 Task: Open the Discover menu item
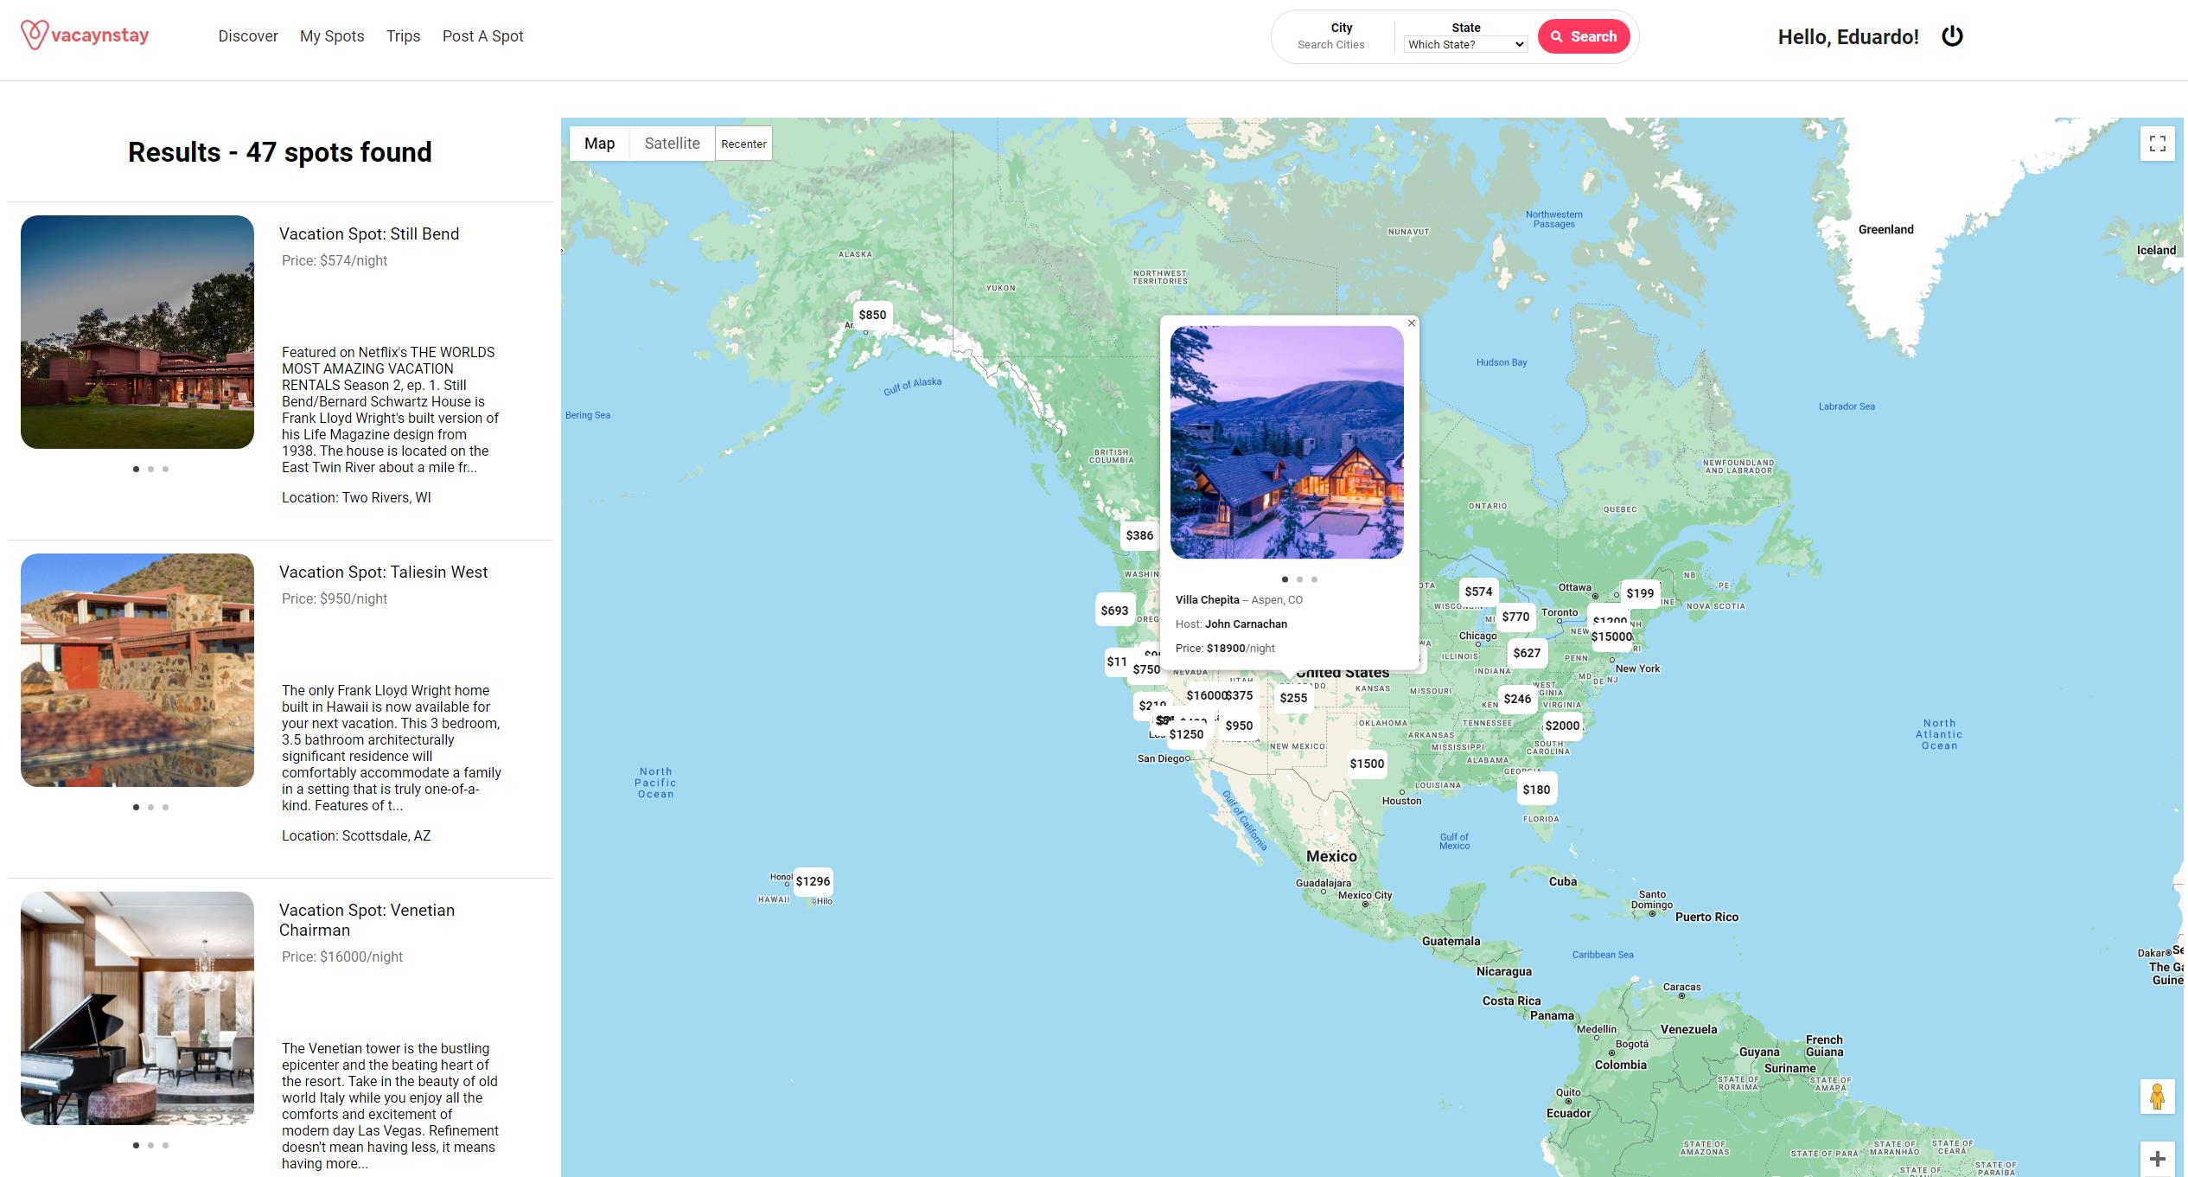(x=248, y=36)
